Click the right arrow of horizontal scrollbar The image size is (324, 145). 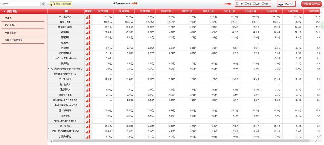tap(316, 141)
